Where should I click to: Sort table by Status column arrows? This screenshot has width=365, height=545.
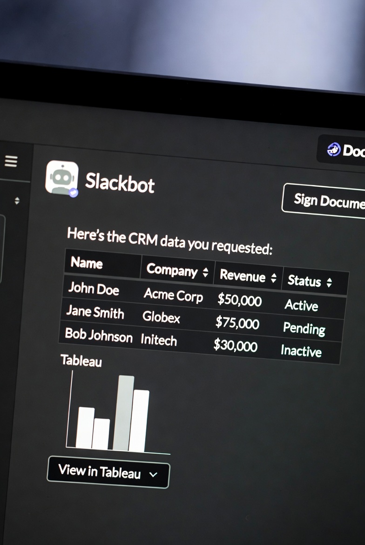pyautogui.click(x=329, y=282)
